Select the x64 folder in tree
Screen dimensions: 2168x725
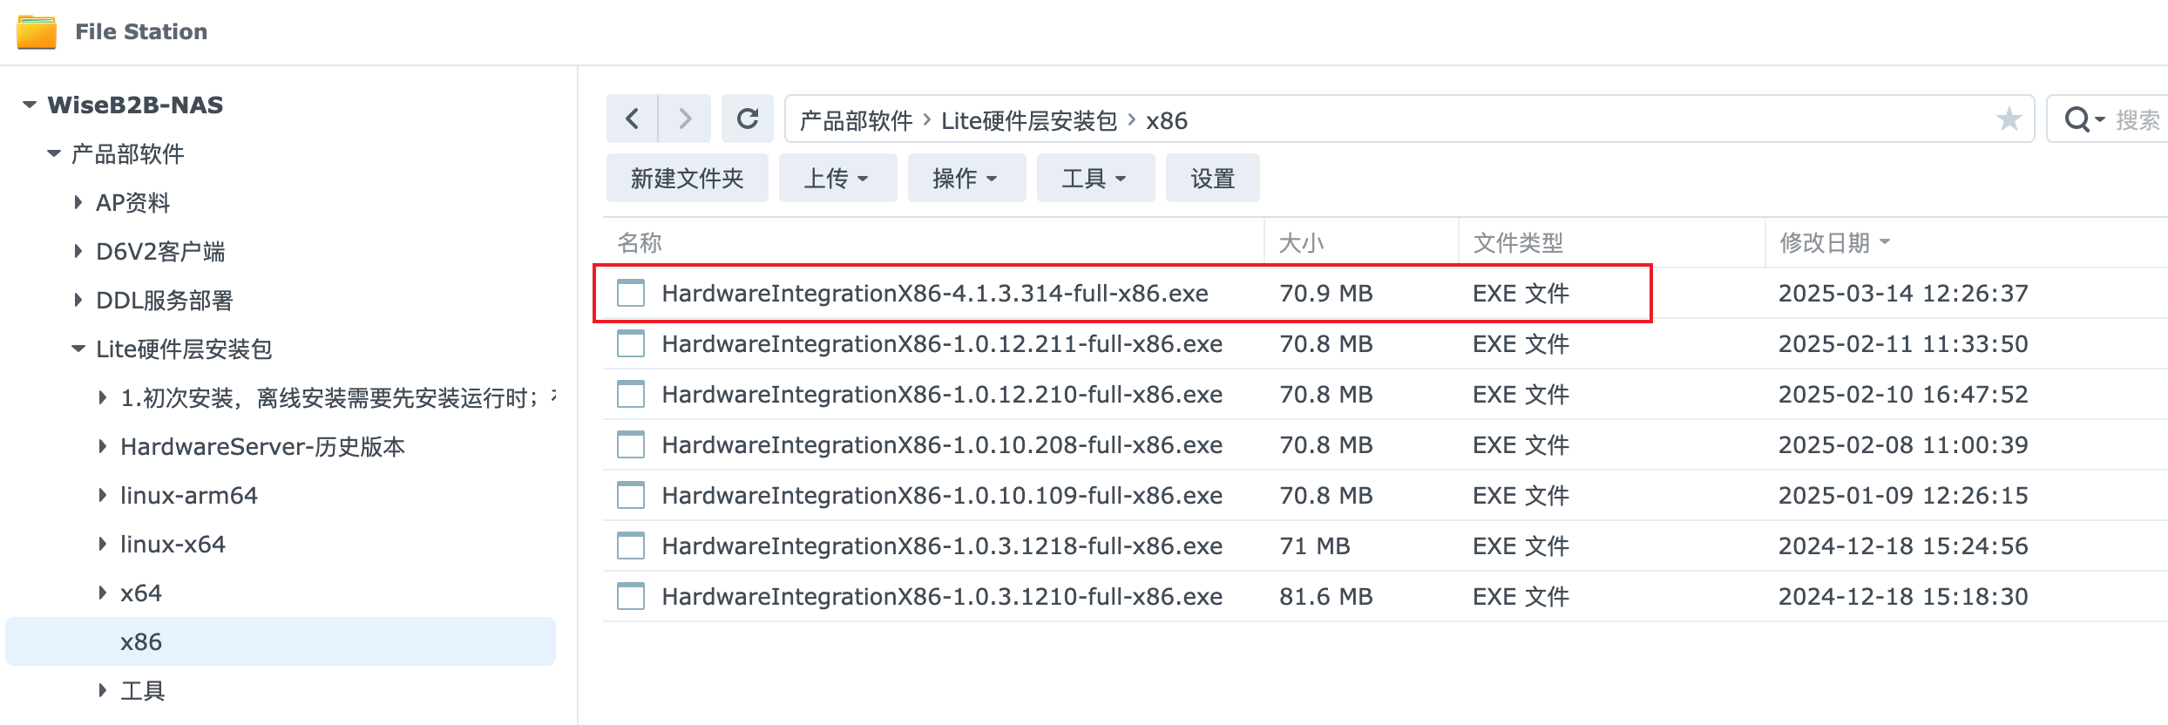click(x=141, y=593)
